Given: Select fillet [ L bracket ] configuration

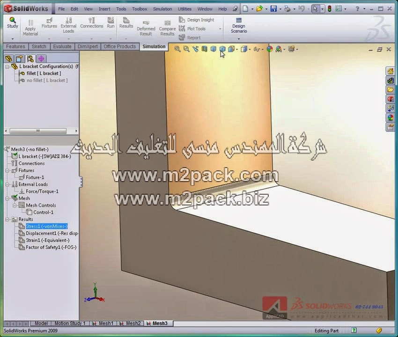Looking at the screenshot, I should (44, 73).
